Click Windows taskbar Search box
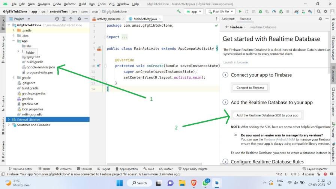 139,183
